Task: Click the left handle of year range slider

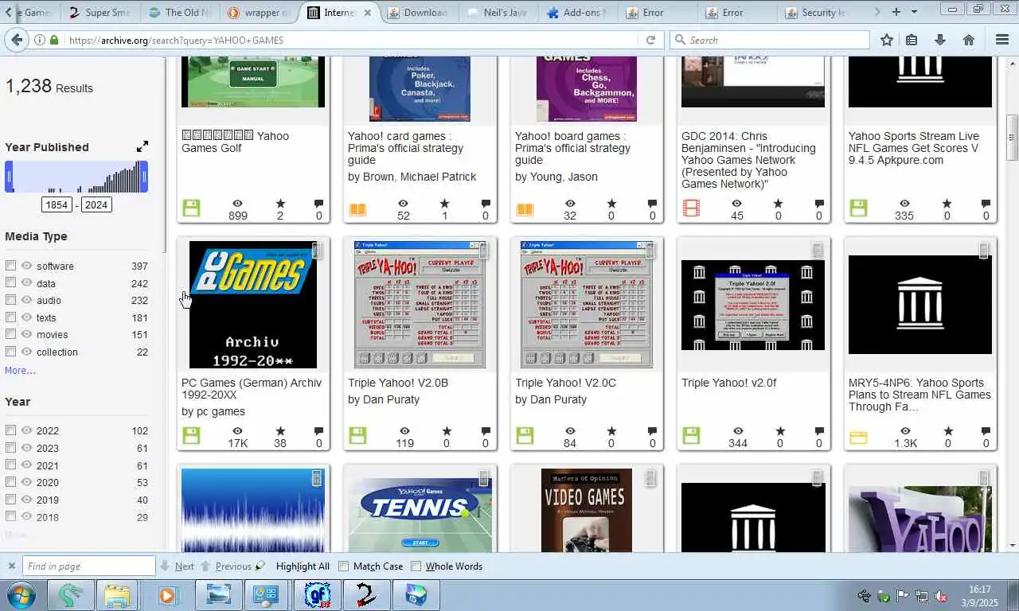Action: [9, 177]
